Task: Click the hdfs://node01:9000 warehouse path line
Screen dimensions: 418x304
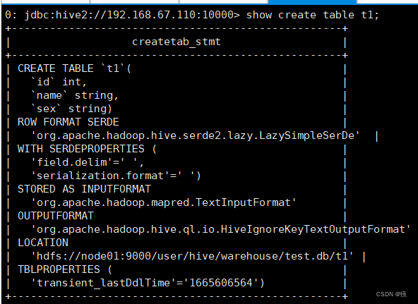Action: coord(192,256)
